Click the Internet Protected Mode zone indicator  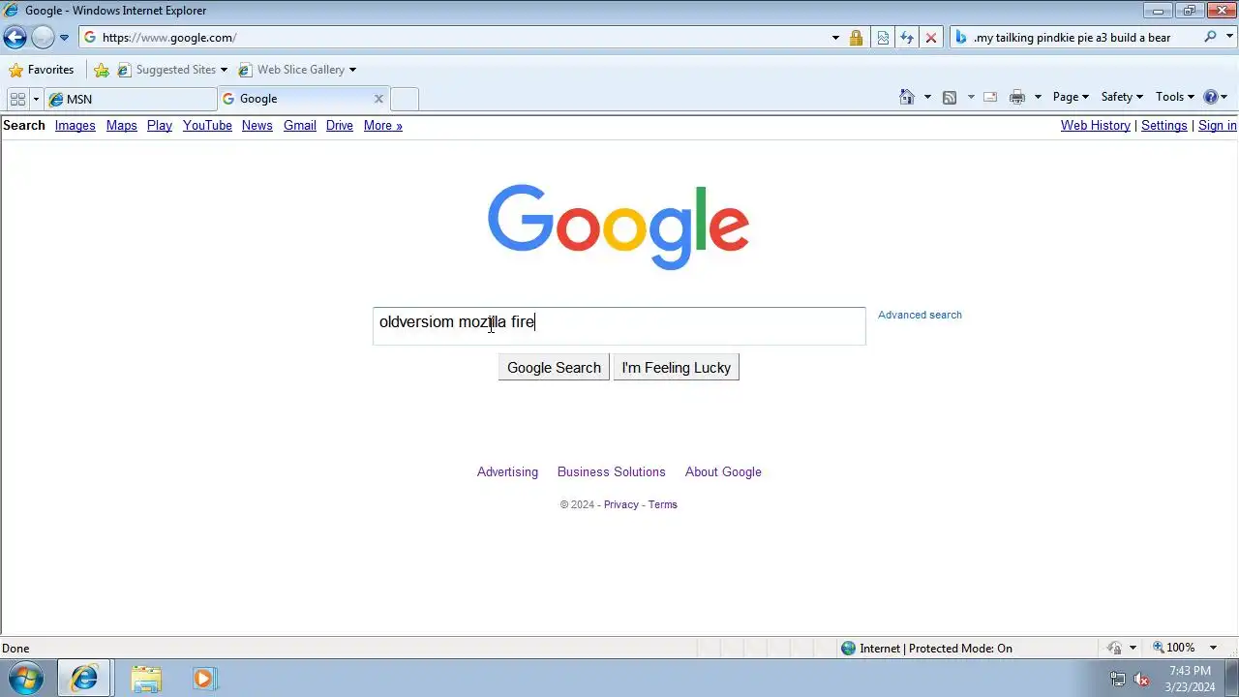coord(926,649)
